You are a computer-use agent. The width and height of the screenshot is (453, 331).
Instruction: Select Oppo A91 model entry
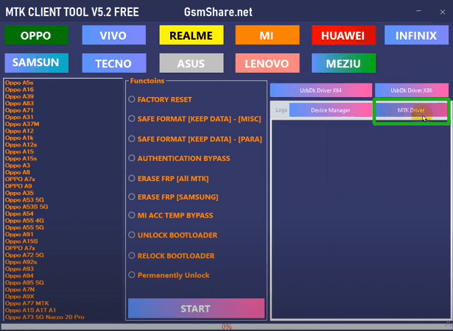click(19, 235)
